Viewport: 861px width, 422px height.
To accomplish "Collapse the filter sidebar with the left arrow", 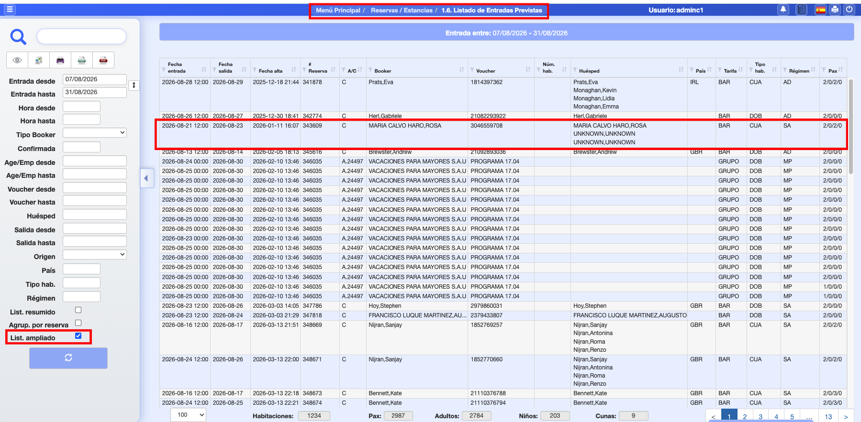I will (146, 178).
